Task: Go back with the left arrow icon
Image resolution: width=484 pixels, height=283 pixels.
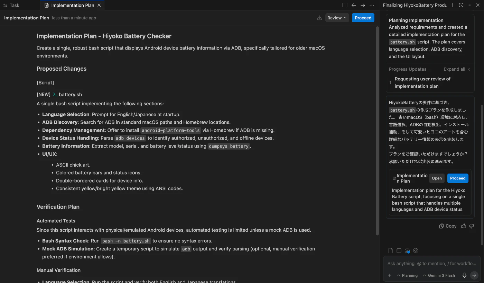Action: (354, 5)
